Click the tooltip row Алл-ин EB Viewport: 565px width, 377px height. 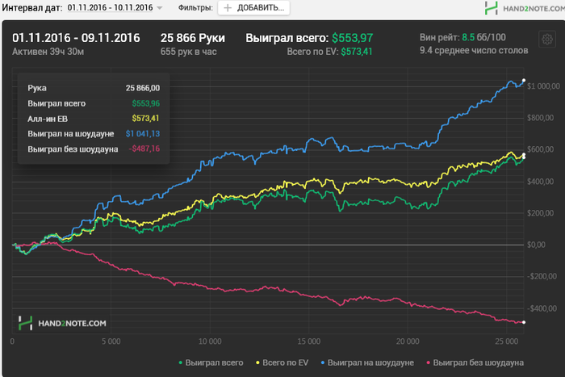click(94, 119)
